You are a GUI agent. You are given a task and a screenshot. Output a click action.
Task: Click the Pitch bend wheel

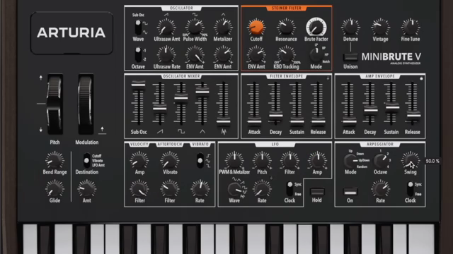55,104
